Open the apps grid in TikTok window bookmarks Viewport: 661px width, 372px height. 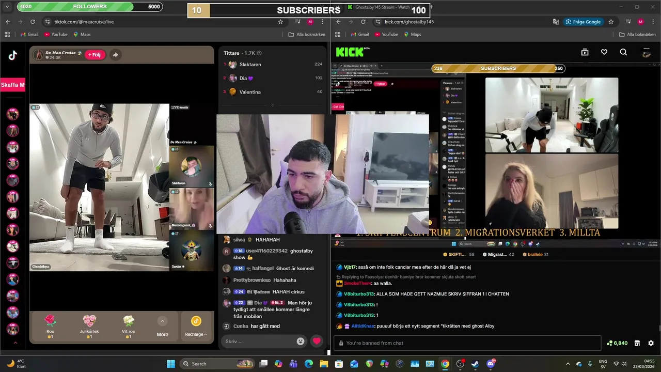point(7,35)
